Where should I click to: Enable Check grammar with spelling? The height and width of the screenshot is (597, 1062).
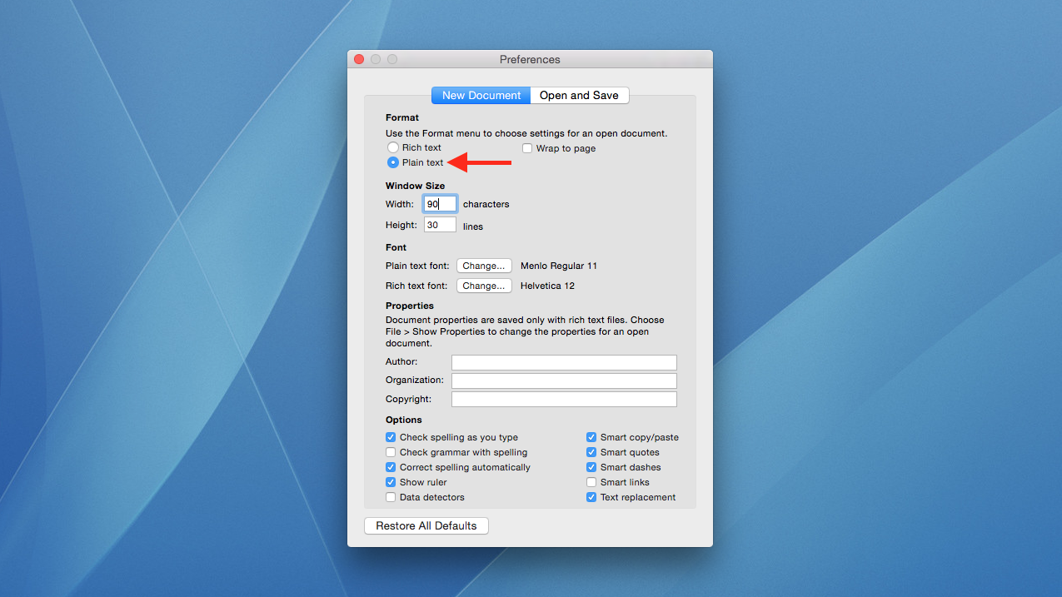tap(391, 452)
